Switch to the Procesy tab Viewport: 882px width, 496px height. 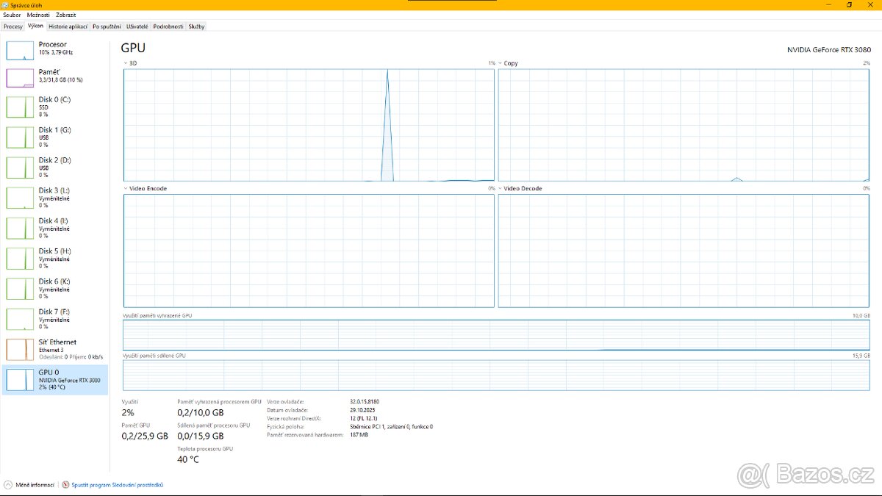point(13,26)
